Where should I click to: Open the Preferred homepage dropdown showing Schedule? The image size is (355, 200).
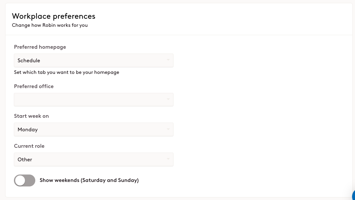94,60
